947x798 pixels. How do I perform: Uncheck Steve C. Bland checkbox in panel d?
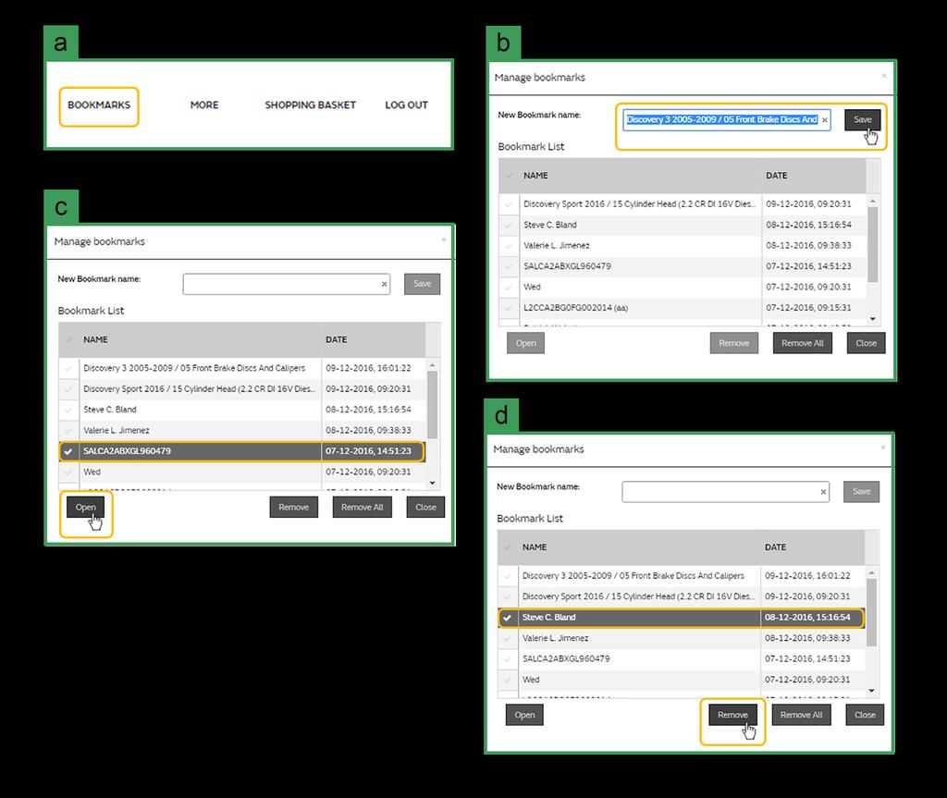pos(508,618)
